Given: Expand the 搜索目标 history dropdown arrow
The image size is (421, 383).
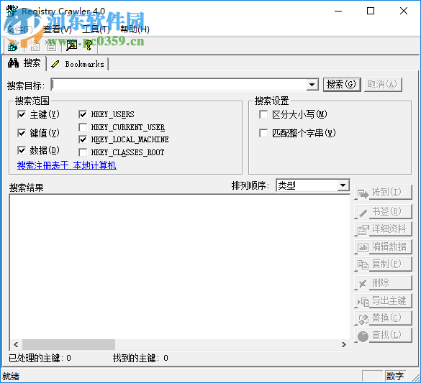Looking at the screenshot, I should click(312, 85).
